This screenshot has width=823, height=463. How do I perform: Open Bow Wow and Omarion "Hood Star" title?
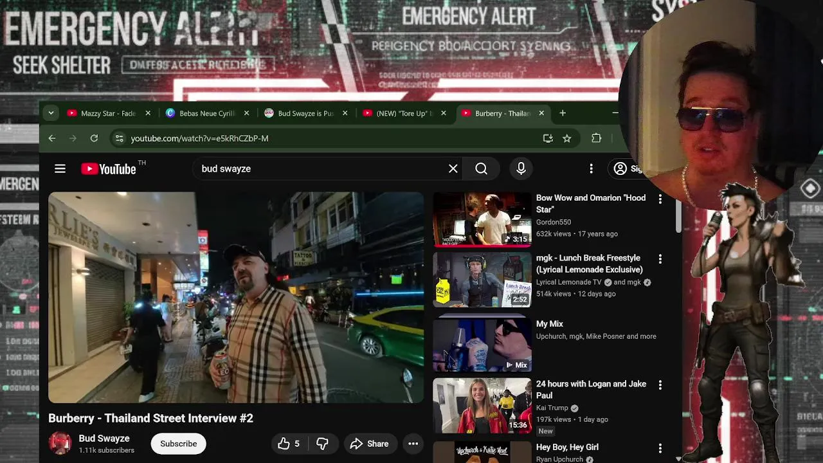[591, 204]
